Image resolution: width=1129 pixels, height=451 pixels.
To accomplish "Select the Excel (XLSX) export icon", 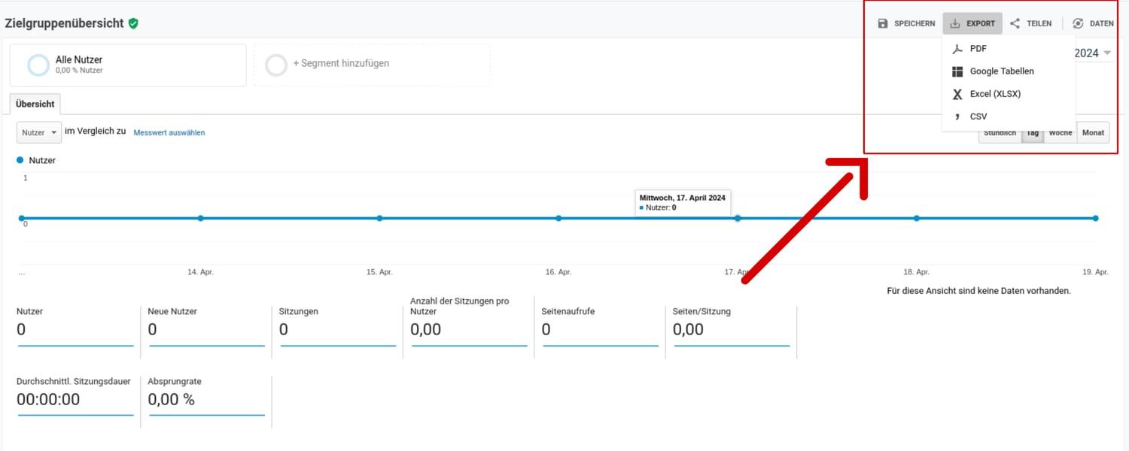I will (x=957, y=93).
